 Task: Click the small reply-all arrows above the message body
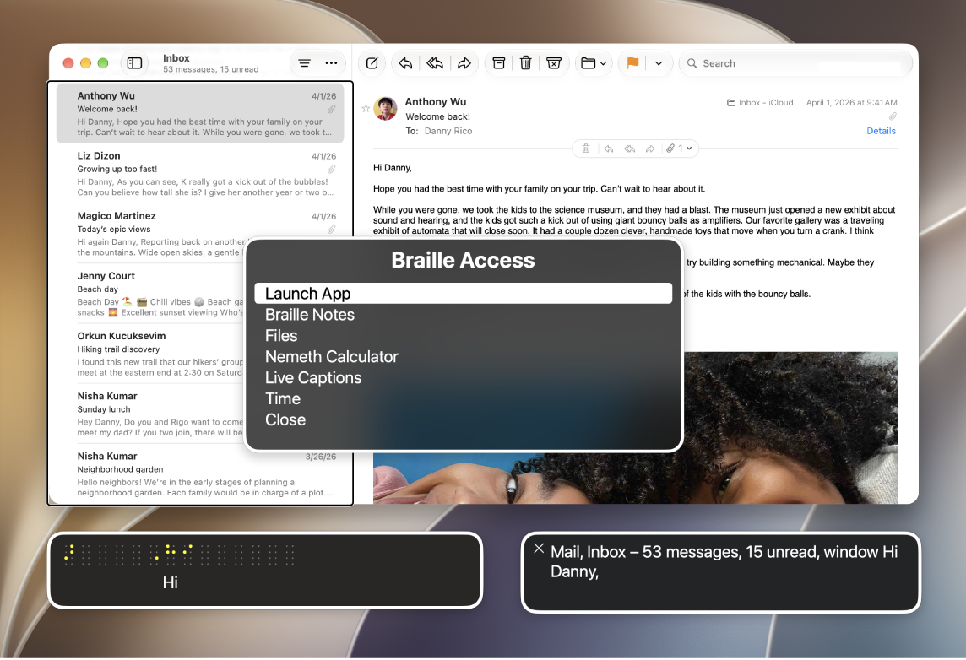coord(630,149)
